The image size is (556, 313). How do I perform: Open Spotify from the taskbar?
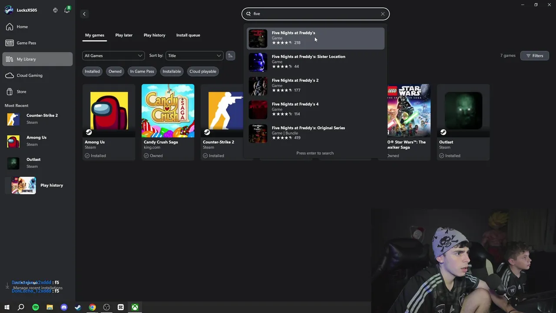[x=36, y=307]
